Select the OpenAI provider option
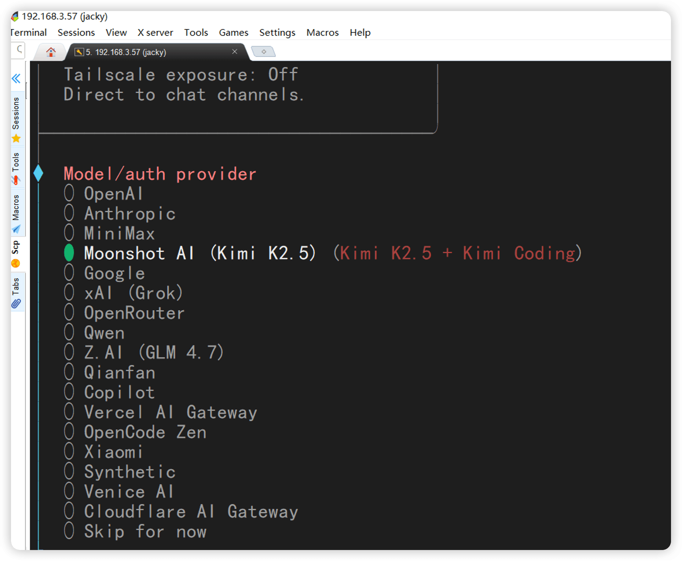 [103, 193]
